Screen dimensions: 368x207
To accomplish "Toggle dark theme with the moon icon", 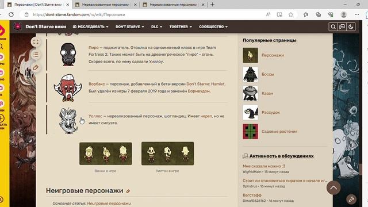I will pos(351,27).
